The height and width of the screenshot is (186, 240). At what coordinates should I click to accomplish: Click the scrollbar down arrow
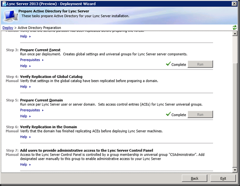pos(235,170)
